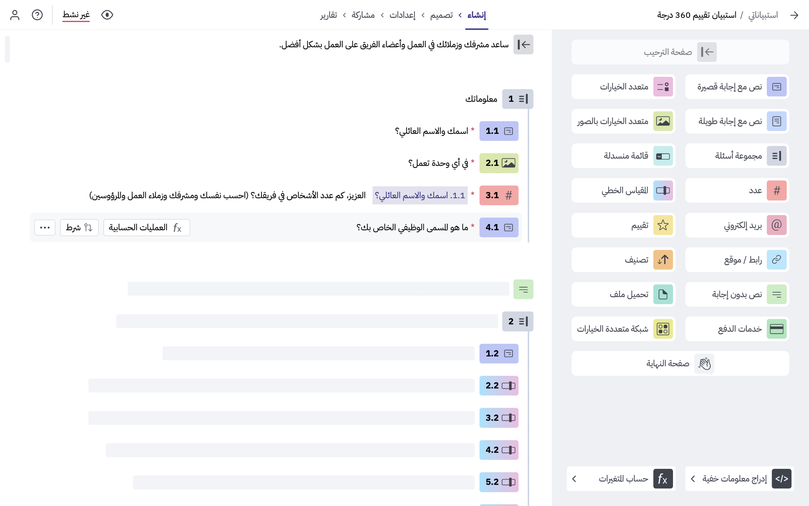Add a عدد (number) question
Screen dimensions: 809x506
point(737,191)
